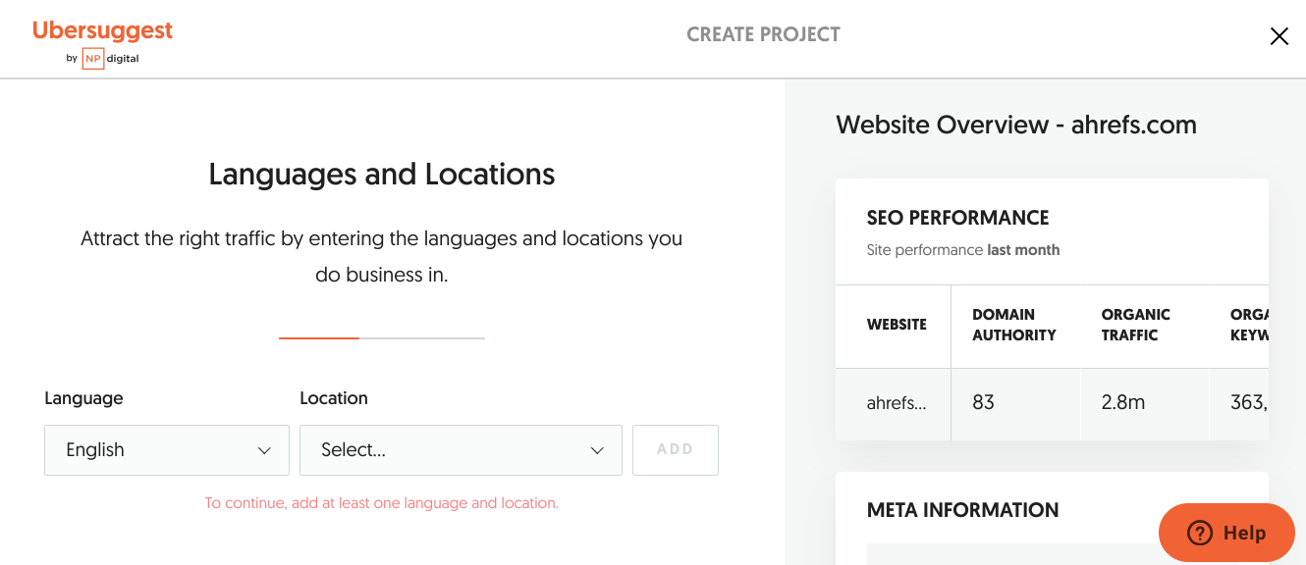
Task: Click the Ubersuggest logo
Action: [x=102, y=30]
